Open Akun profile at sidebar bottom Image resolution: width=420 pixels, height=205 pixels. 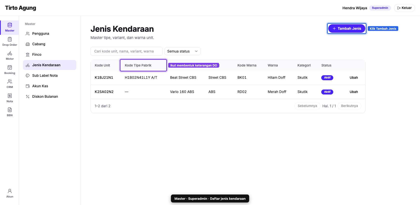(x=9, y=193)
